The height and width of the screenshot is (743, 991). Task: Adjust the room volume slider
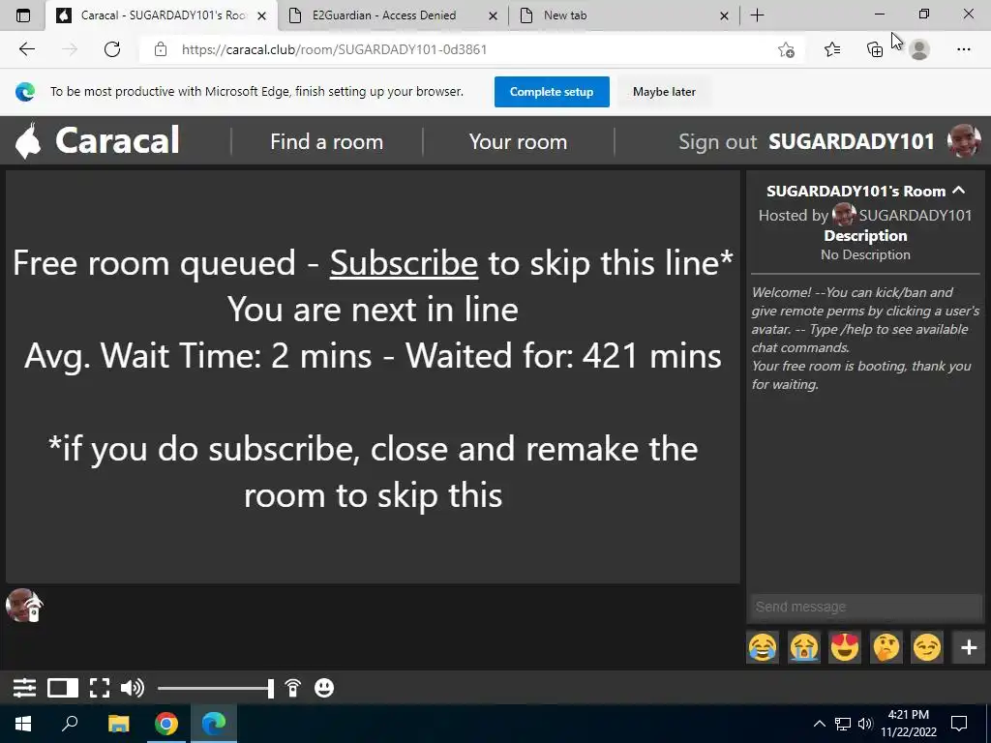(x=216, y=688)
